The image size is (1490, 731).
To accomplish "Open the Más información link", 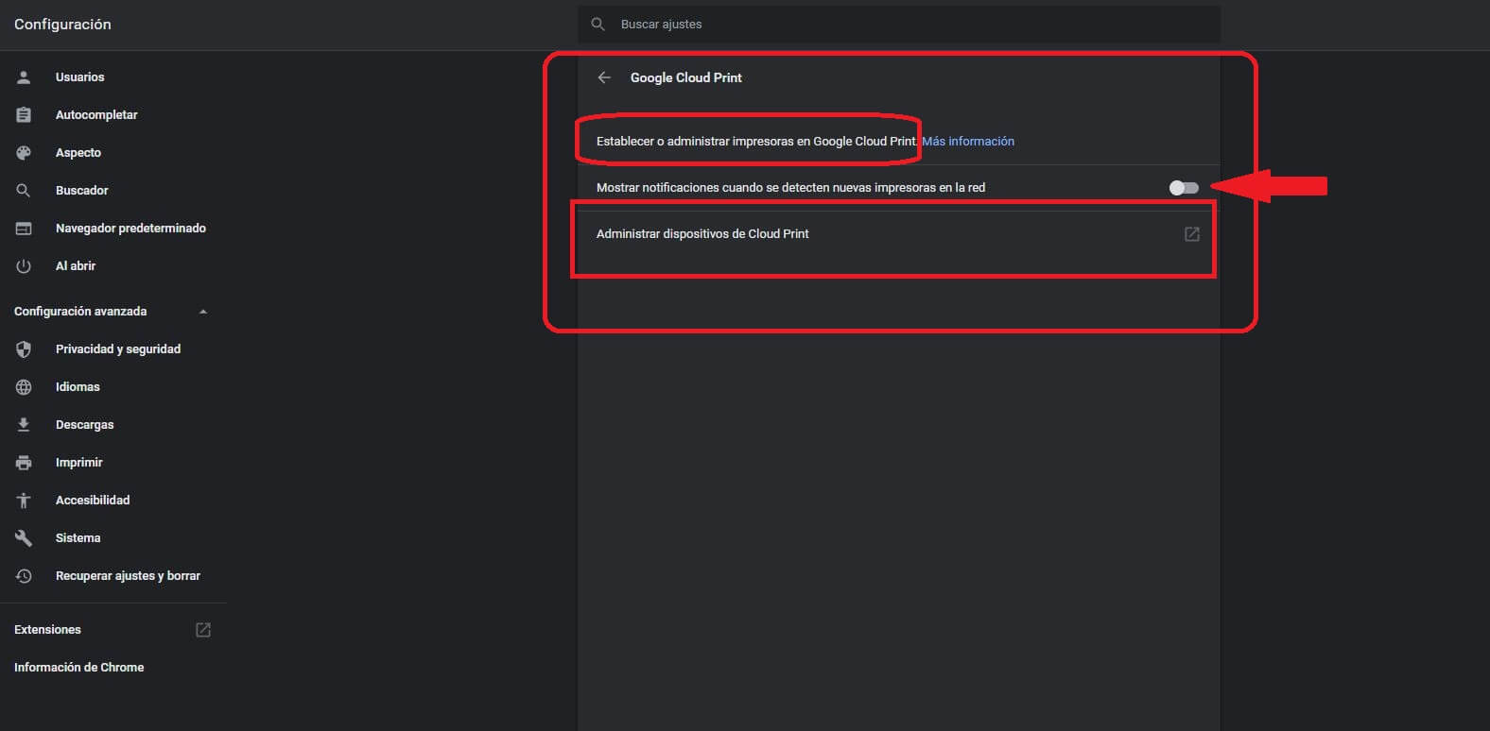I will pos(968,142).
